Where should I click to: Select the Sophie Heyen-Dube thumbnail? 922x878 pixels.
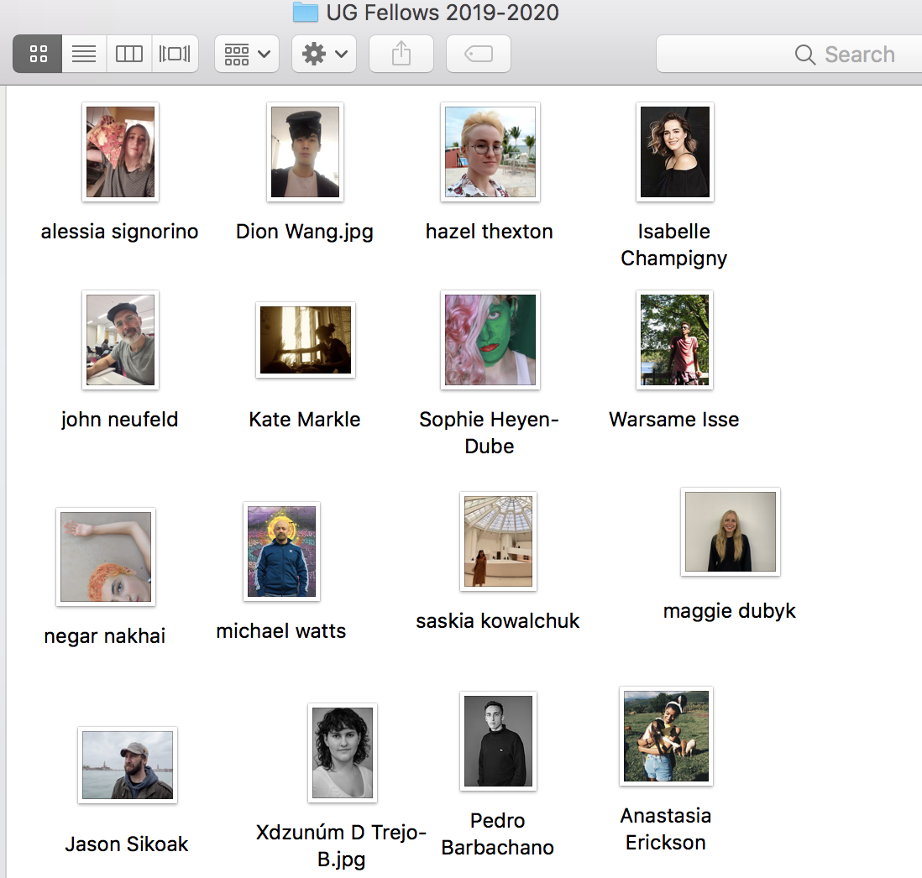(x=490, y=340)
